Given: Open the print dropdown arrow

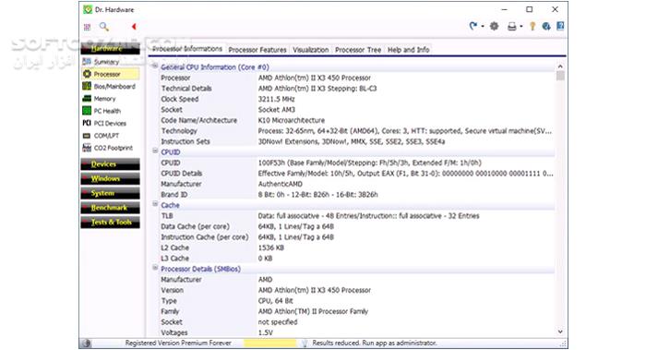Looking at the screenshot, I should point(521,27).
